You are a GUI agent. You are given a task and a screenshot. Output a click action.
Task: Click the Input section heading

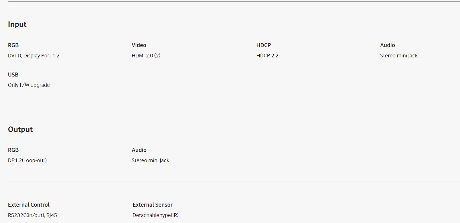(x=17, y=24)
